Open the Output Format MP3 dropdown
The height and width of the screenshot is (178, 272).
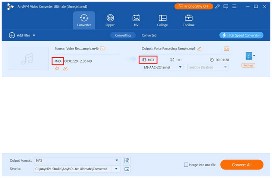(x=77, y=160)
